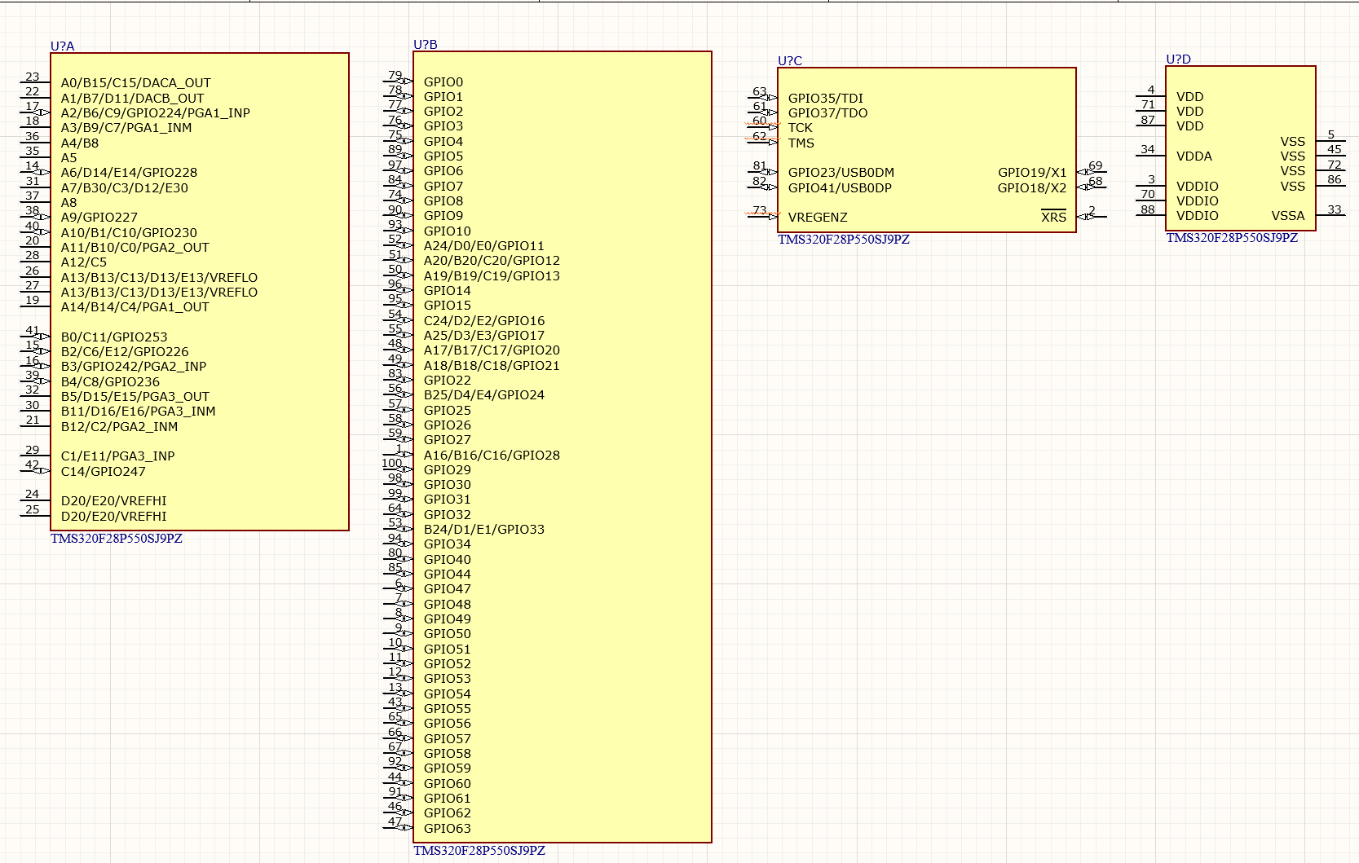
Task: Click the TMS320F28P550SJ9PZ text below U?A
Action: (x=117, y=539)
